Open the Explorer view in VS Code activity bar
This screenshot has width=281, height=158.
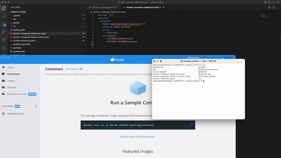pyautogui.click(x=4, y=8)
